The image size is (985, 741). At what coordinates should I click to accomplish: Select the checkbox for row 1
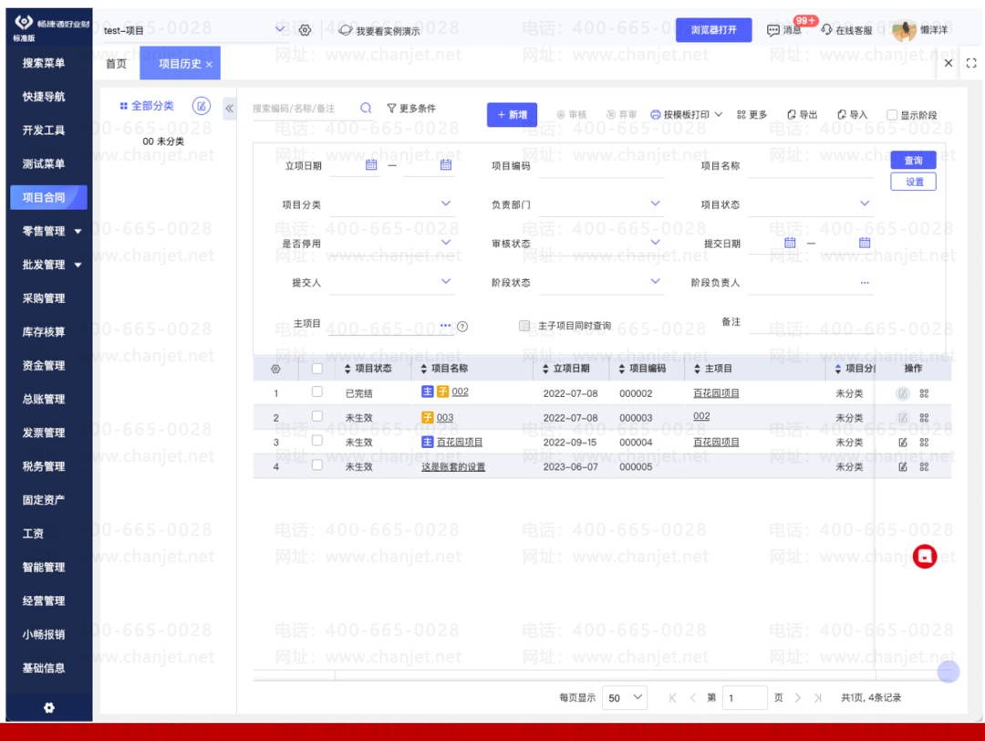click(317, 391)
